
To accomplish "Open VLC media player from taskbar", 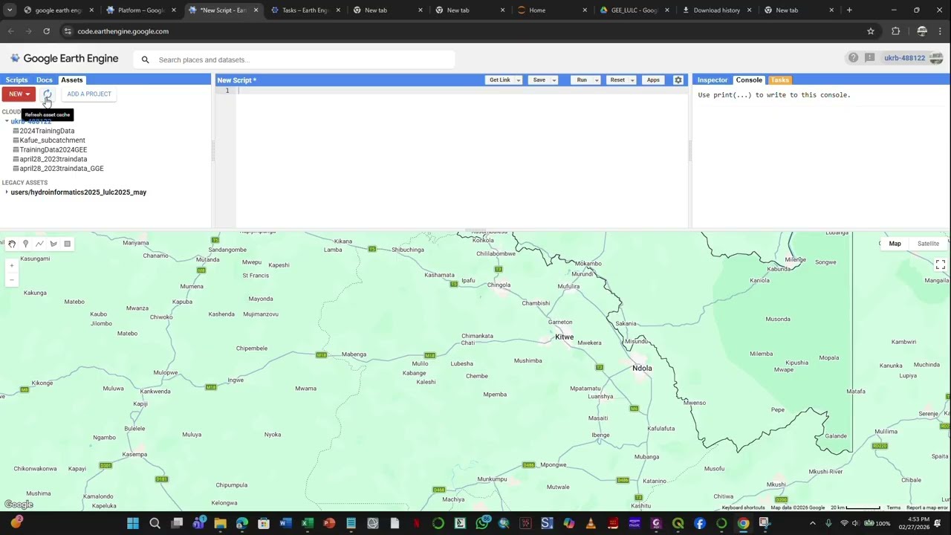I will tap(591, 523).
